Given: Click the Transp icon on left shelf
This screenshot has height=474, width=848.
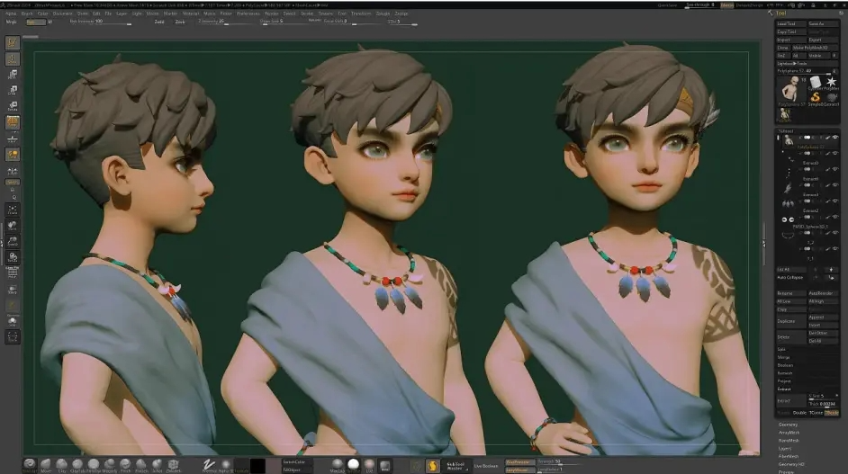Looking at the screenshot, I should [13, 290].
